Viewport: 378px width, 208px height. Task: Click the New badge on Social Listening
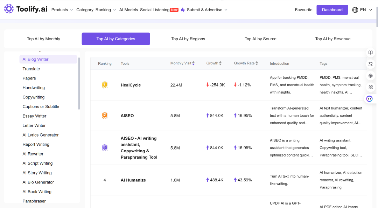174,10
